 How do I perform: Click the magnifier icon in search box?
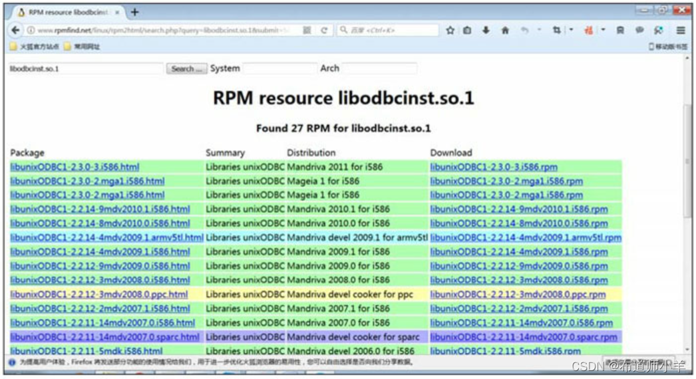[x=343, y=30]
